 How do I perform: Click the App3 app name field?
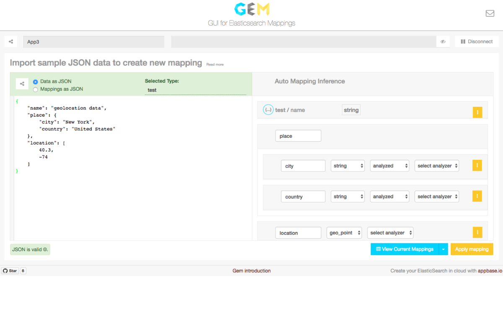93,42
